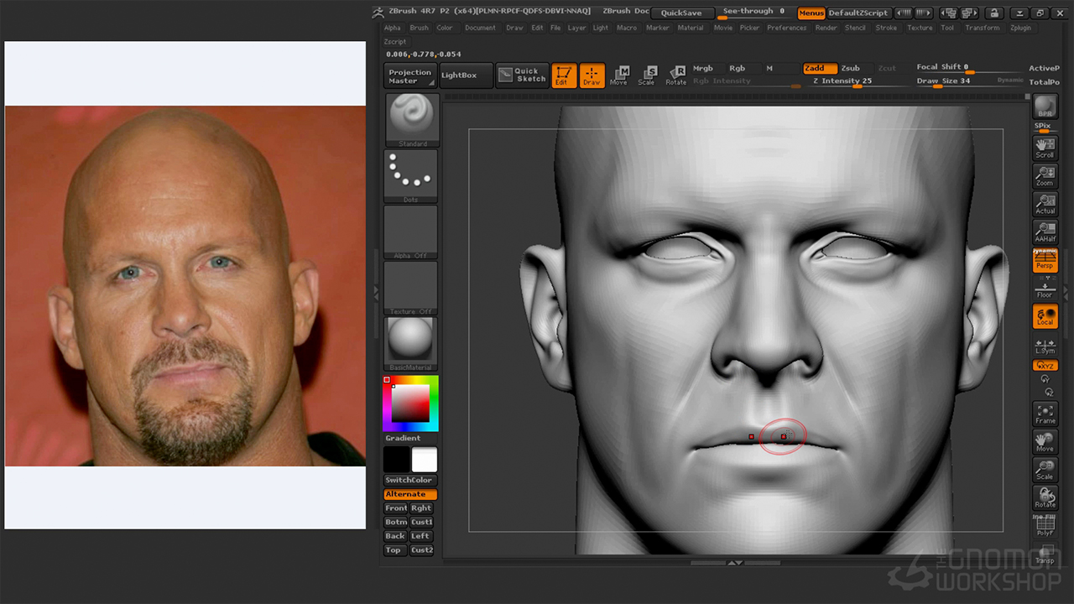
Task: Click the Frame icon in right shelf
Action: click(1045, 414)
